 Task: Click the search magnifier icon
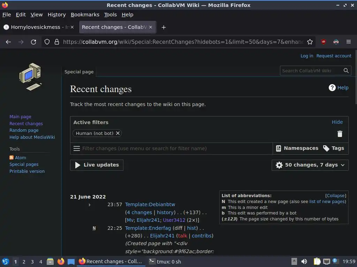(346, 71)
